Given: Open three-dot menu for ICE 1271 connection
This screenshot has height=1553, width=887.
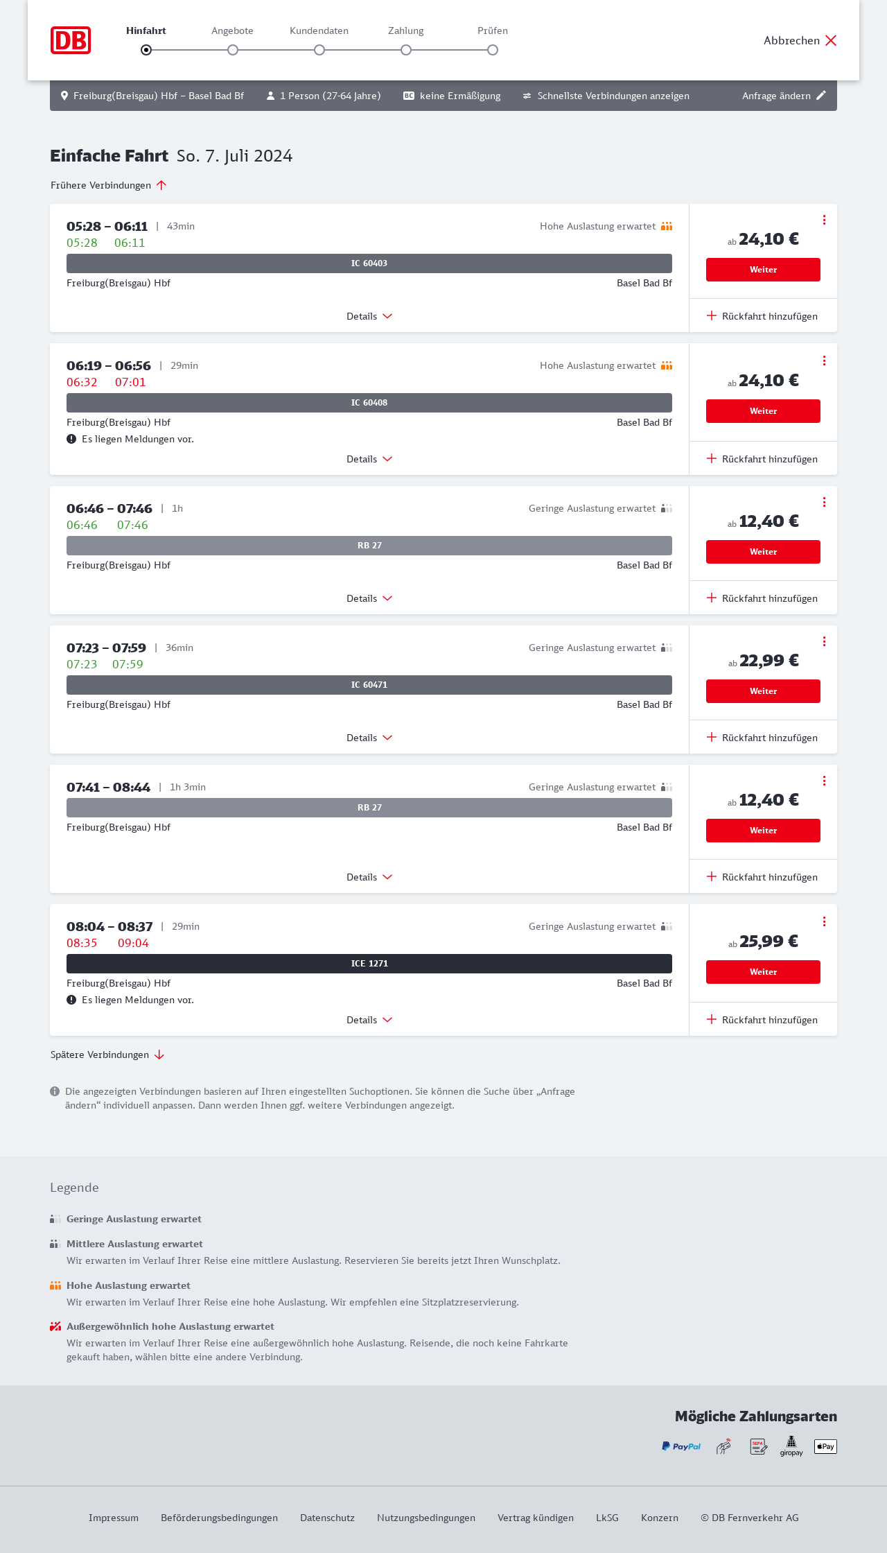Looking at the screenshot, I should [x=824, y=921].
